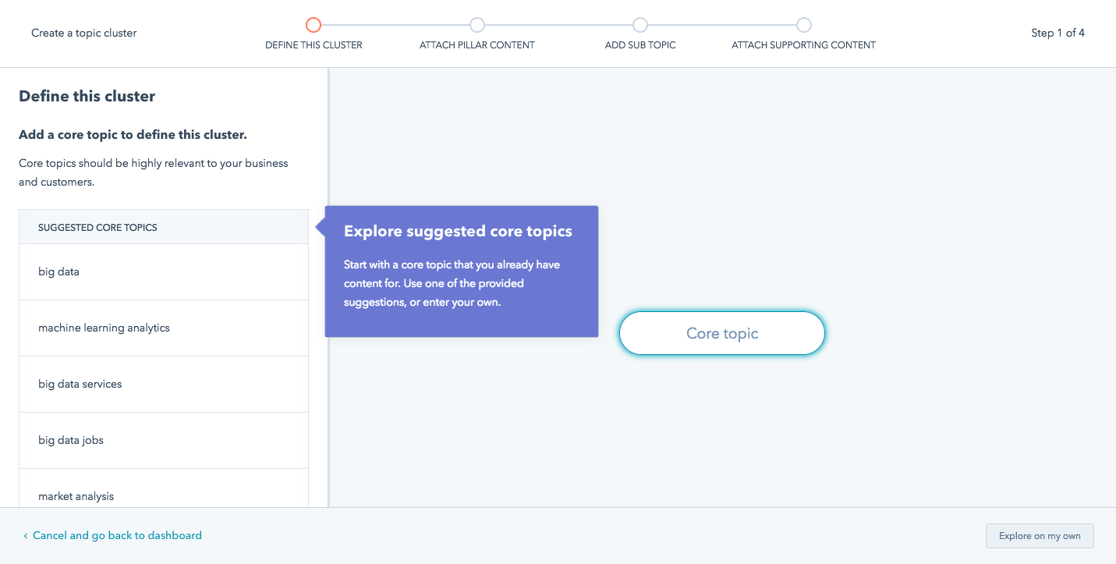This screenshot has height=564, width=1116.
Task: Click the back chevron beside Cancel link
Action: pyautogui.click(x=26, y=536)
